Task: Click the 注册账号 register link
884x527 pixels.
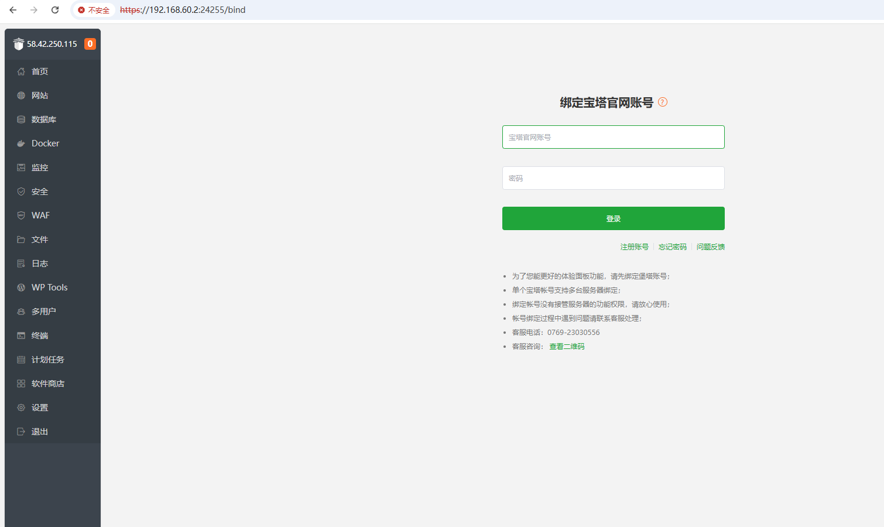Action: click(x=634, y=247)
